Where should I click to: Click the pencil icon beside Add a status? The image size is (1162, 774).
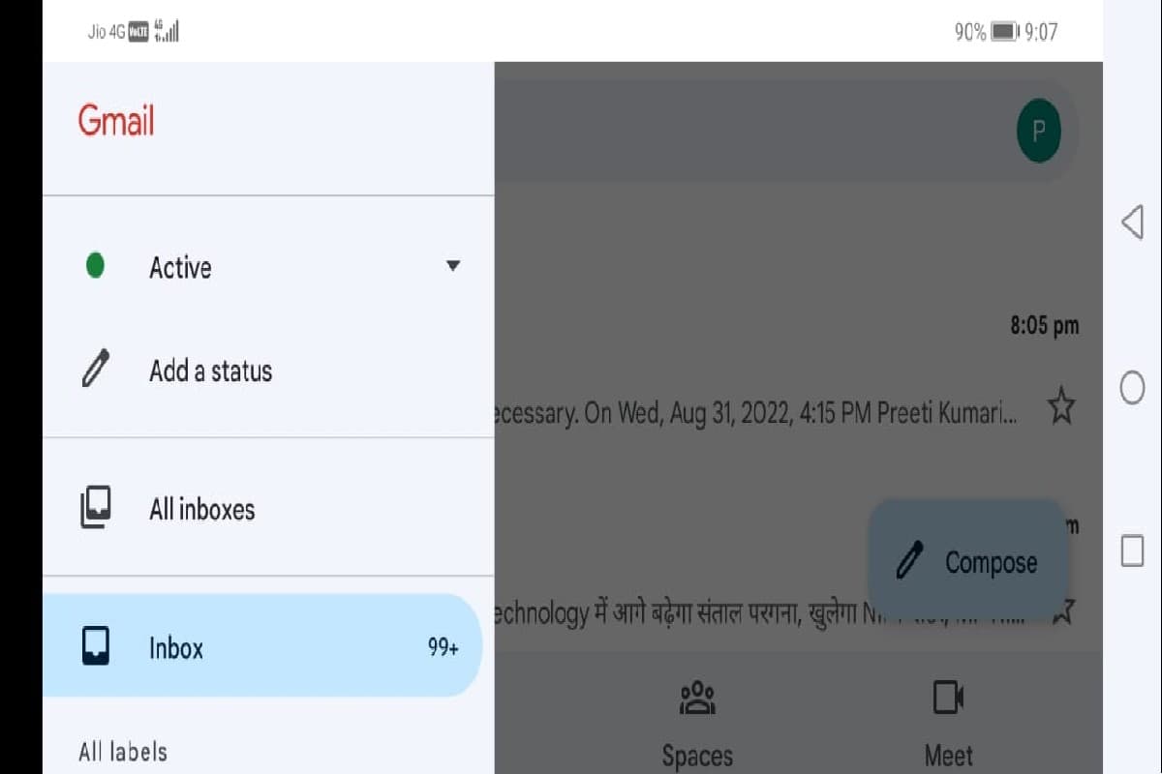coord(96,370)
